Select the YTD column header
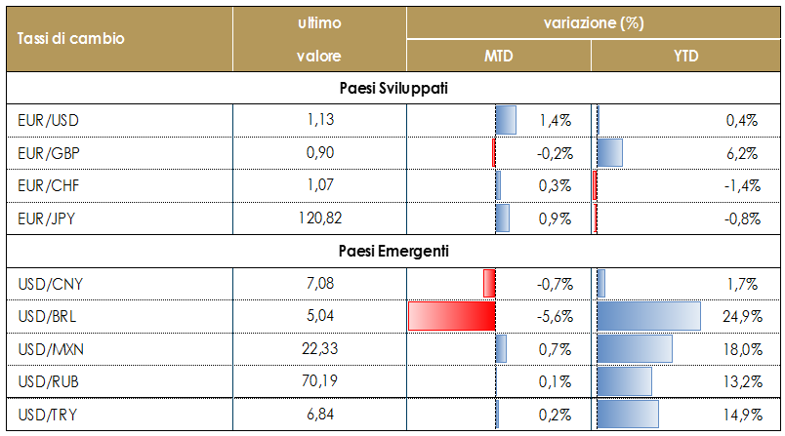This screenshot has height=436, width=785. 685,57
